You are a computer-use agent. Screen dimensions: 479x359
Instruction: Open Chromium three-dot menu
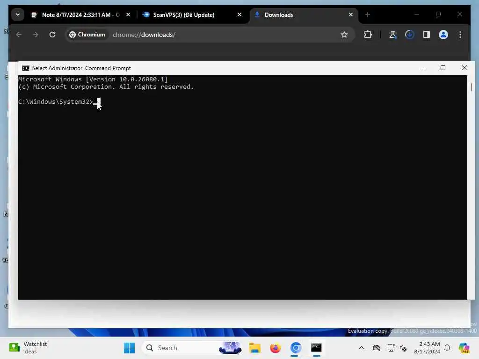(460, 35)
